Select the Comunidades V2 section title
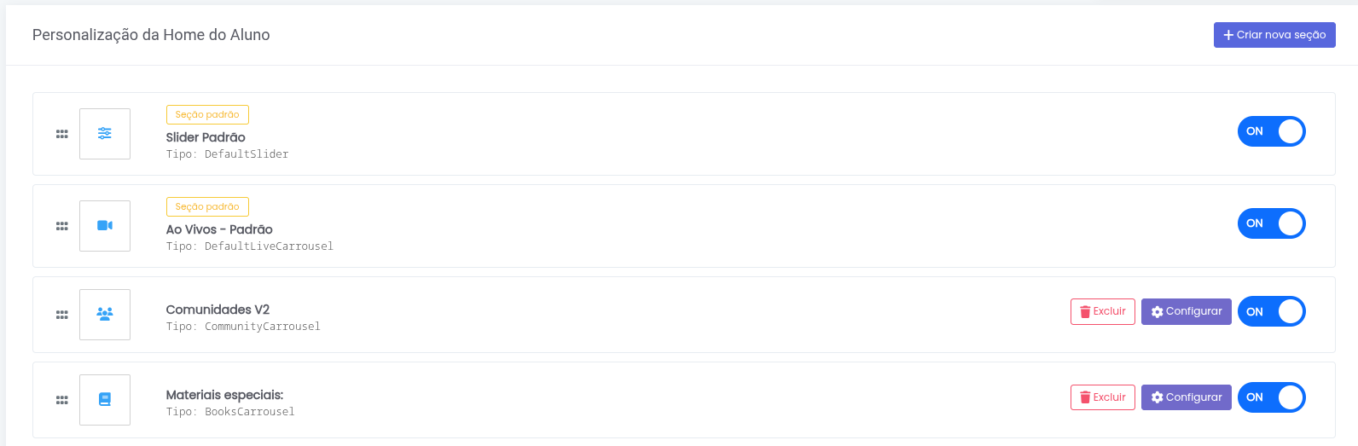This screenshot has height=446, width=1358. (x=218, y=310)
